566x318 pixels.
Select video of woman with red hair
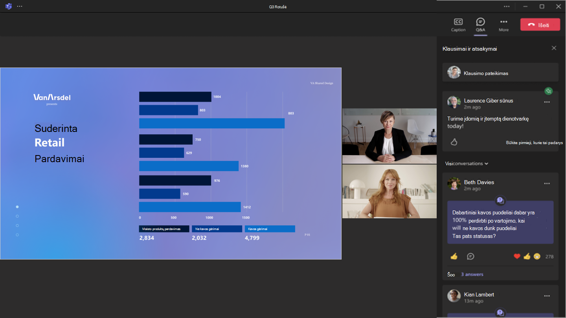(389, 191)
